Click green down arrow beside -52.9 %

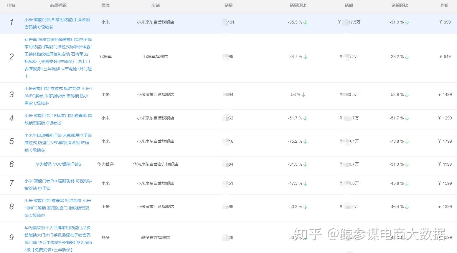(x=407, y=95)
